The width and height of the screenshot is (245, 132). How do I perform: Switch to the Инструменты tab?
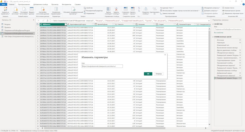tap(67, 4)
